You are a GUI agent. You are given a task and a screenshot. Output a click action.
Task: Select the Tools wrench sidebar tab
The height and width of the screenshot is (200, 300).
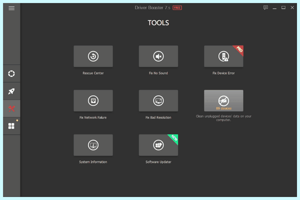pos(11,109)
